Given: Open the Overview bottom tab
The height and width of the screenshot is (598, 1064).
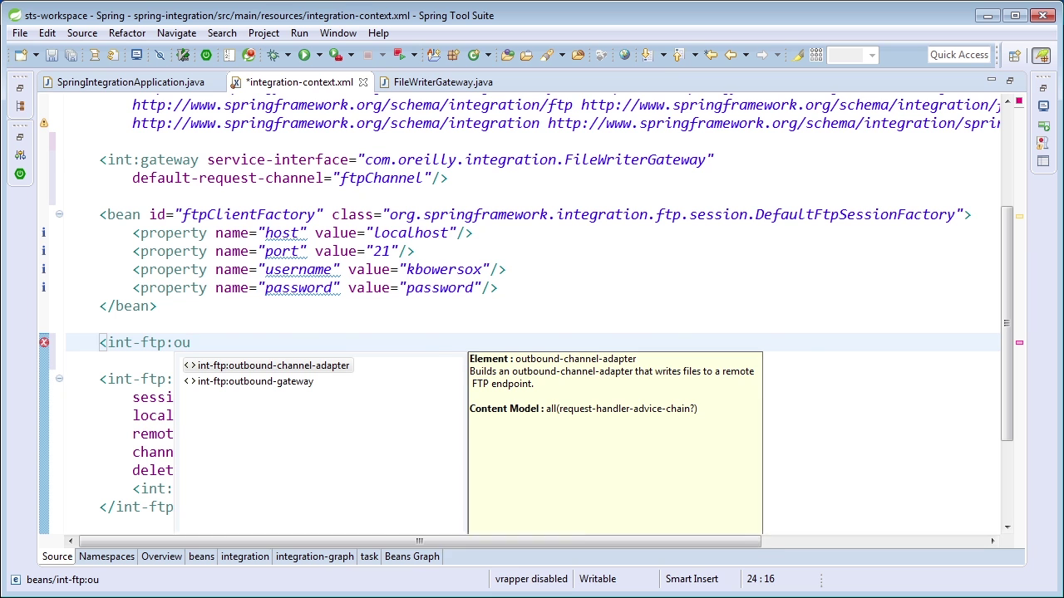Looking at the screenshot, I should (161, 556).
